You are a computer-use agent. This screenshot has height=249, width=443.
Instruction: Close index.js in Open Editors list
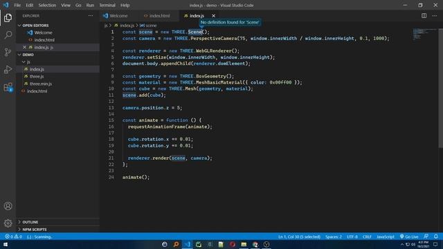click(x=24, y=47)
